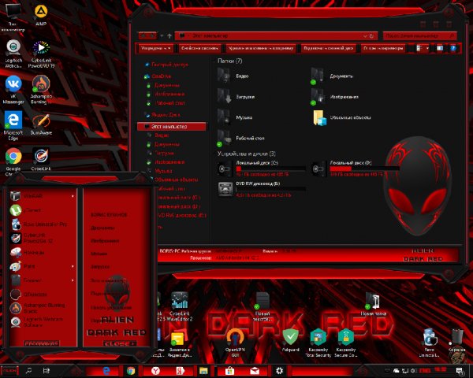Open Ashampoo Burning Studio in Start menu
This screenshot has height=378, width=473.
pyautogui.click(x=42, y=308)
